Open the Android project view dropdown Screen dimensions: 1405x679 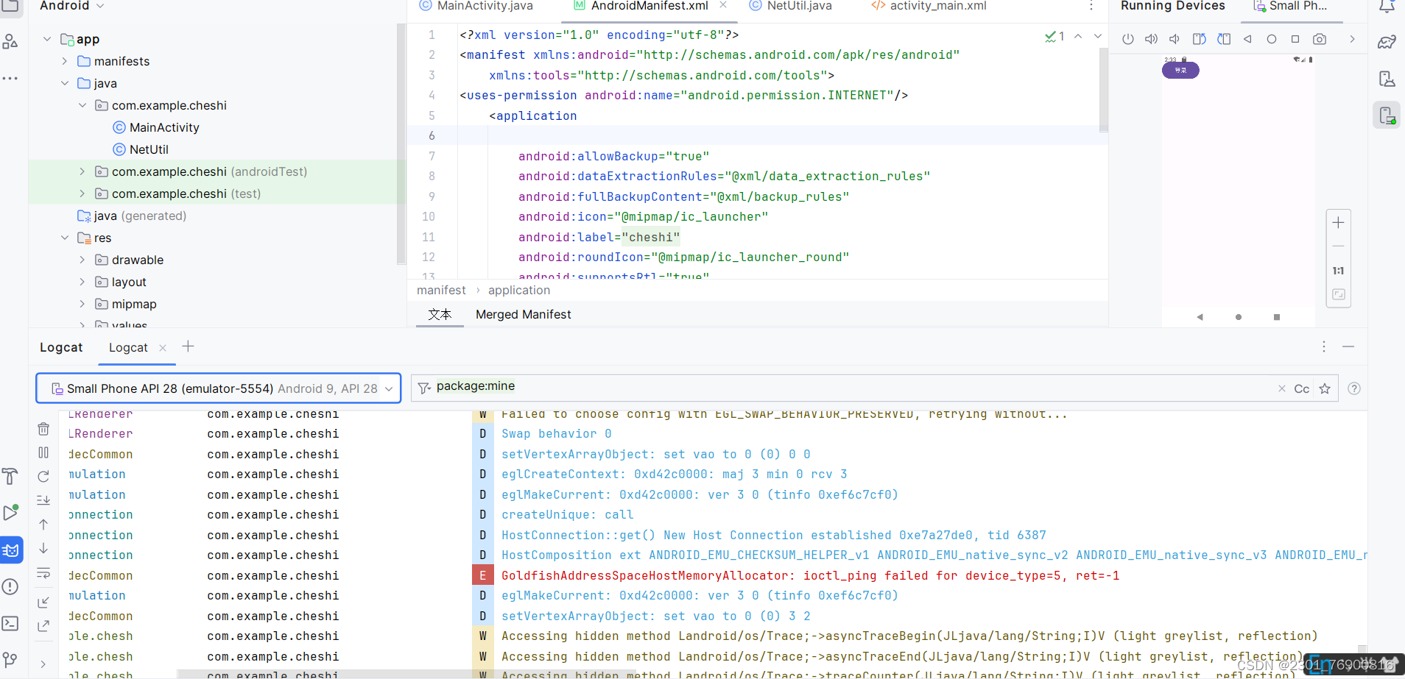coord(71,6)
